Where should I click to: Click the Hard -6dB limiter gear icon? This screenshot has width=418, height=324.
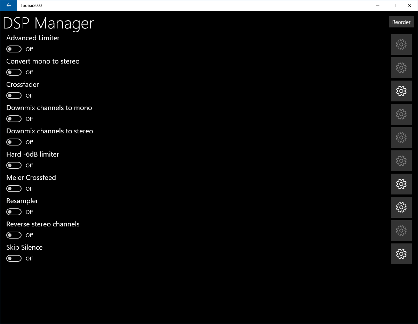(x=401, y=161)
